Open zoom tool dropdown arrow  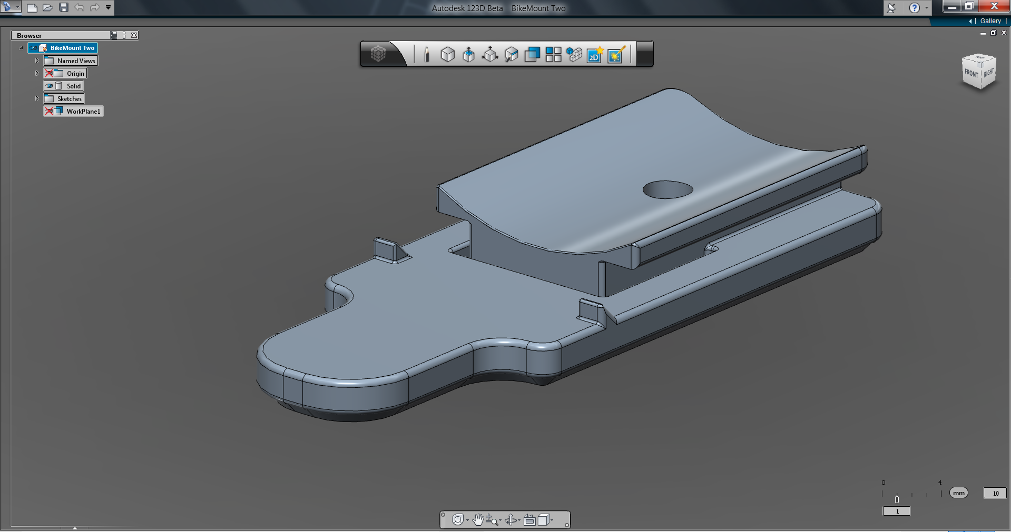coord(500,521)
